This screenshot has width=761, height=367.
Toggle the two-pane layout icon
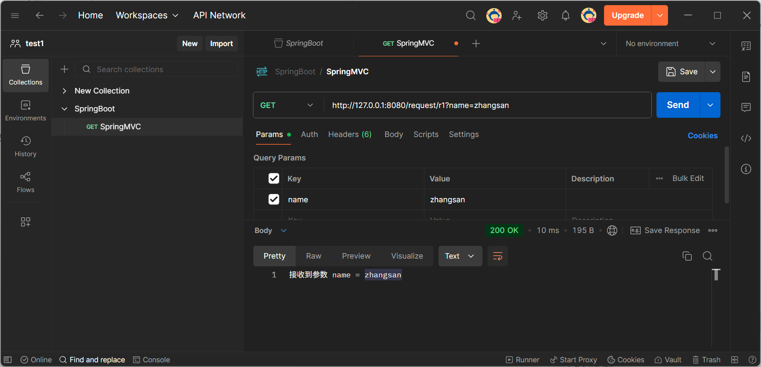coord(735,360)
